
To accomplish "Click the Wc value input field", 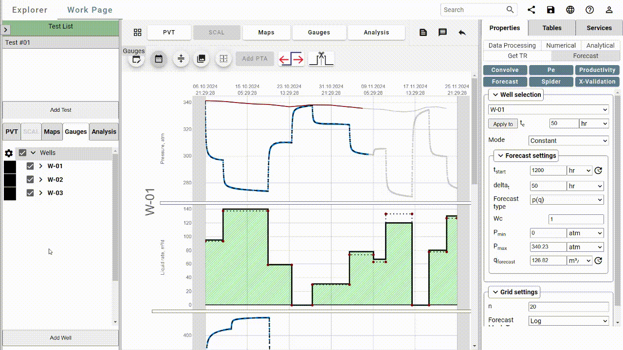I will click(x=576, y=219).
